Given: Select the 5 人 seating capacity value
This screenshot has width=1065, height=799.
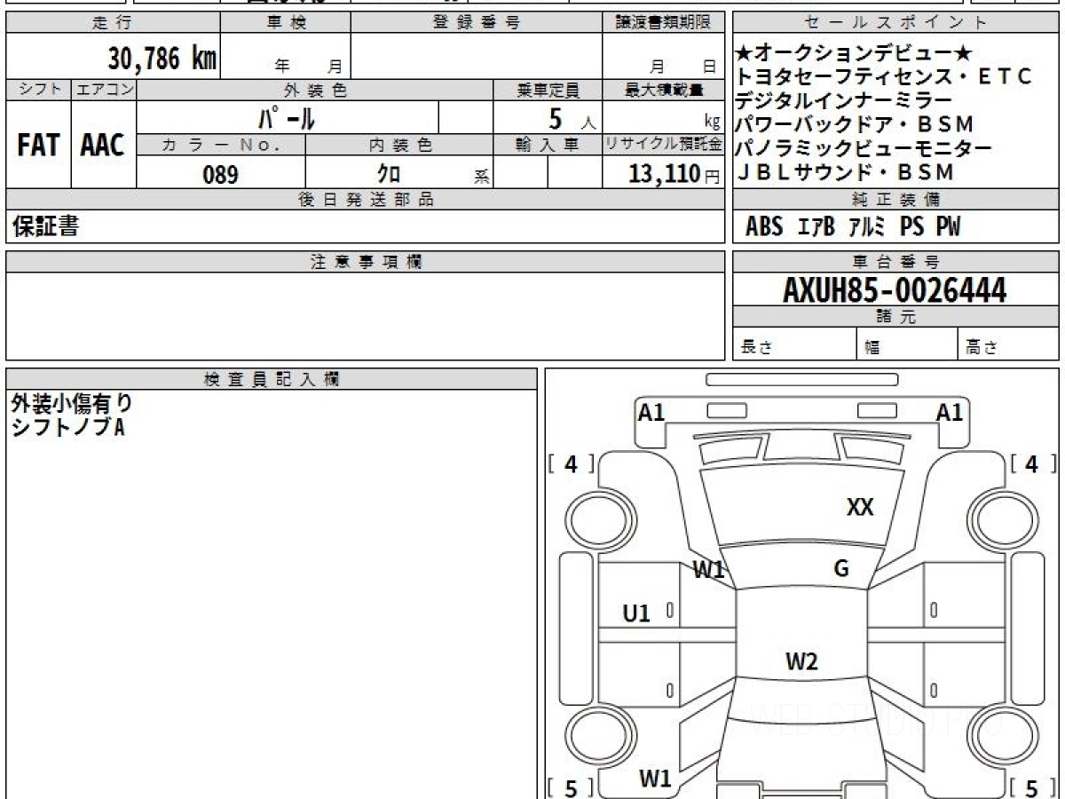Looking at the screenshot, I should 572,118.
